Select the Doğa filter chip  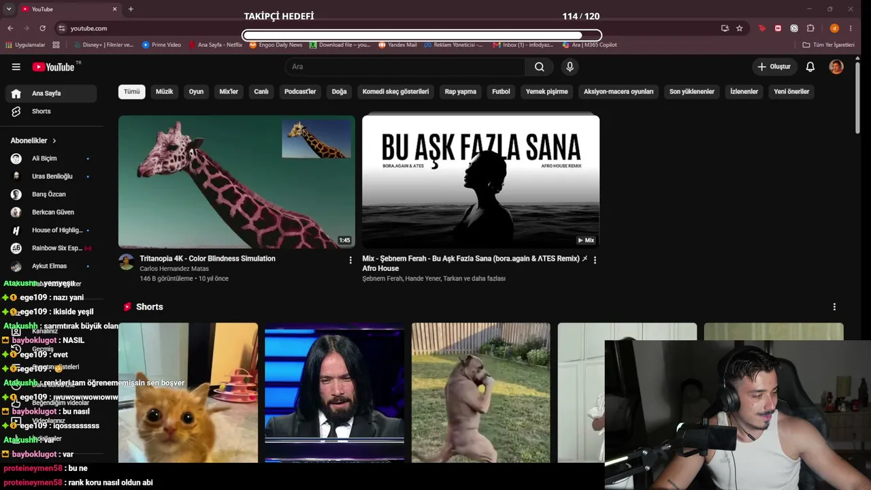[339, 92]
